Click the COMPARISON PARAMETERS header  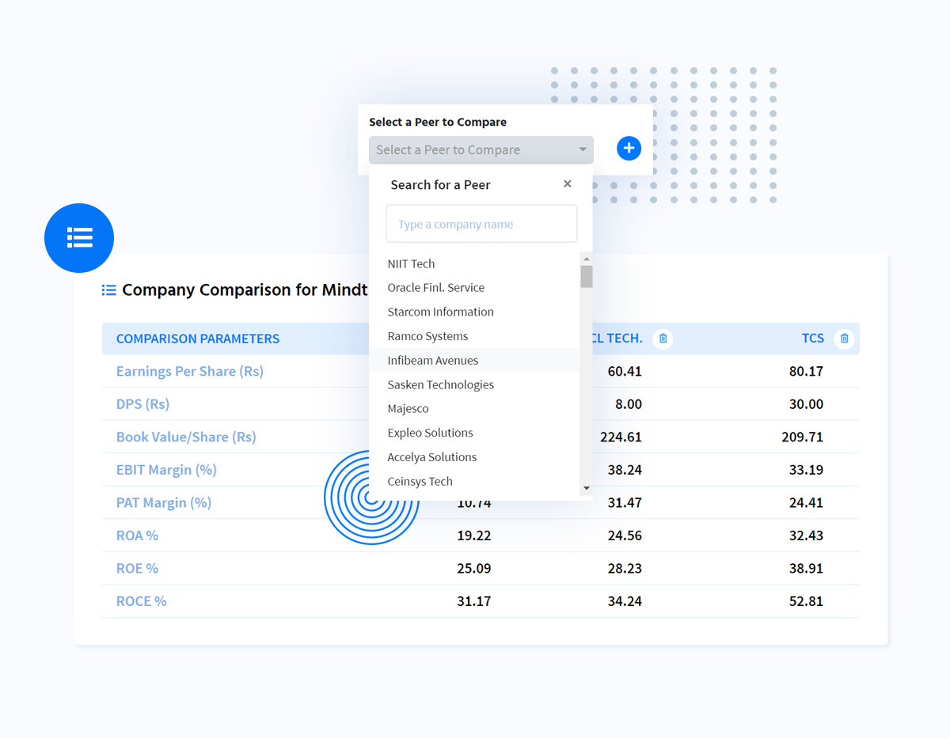(198, 339)
